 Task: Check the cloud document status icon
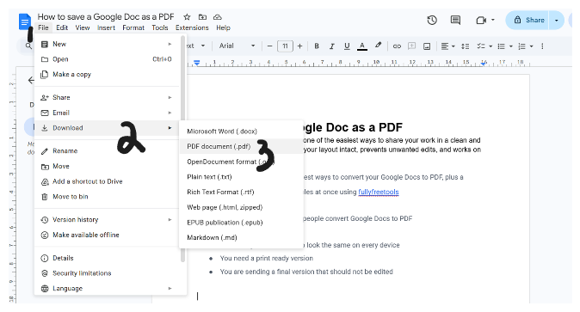(218, 17)
